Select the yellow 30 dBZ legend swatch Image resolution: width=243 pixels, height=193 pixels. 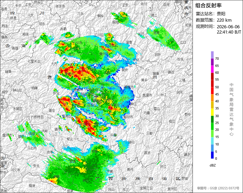click(x=212, y=112)
